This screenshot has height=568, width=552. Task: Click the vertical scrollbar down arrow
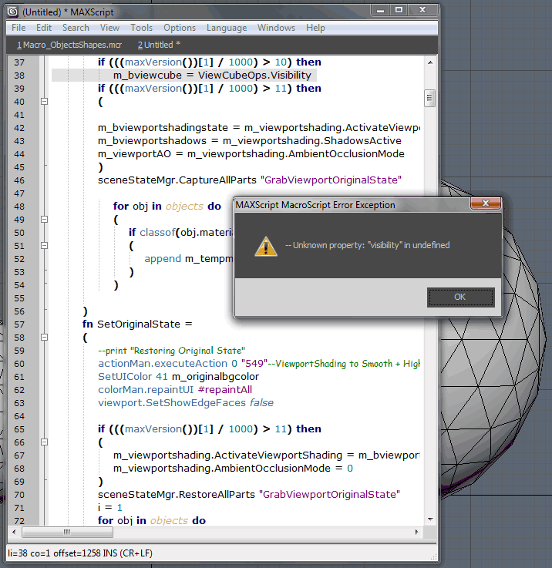click(430, 519)
